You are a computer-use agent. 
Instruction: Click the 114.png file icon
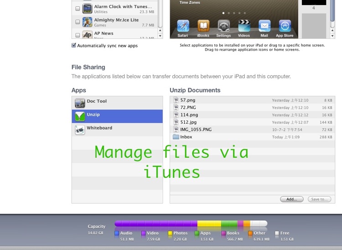[x=176, y=115]
